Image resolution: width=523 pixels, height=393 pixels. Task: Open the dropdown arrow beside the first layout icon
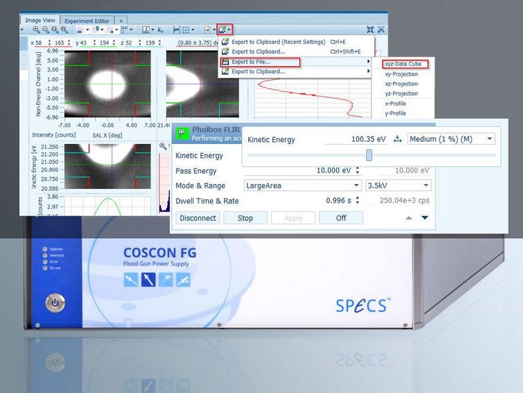pyautogui.click(x=87, y=30)
